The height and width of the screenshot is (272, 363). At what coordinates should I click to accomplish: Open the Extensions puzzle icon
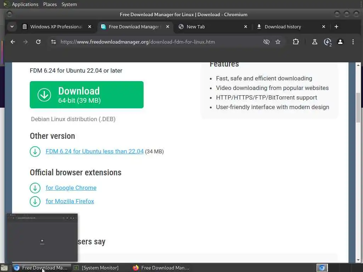point(296,42)
